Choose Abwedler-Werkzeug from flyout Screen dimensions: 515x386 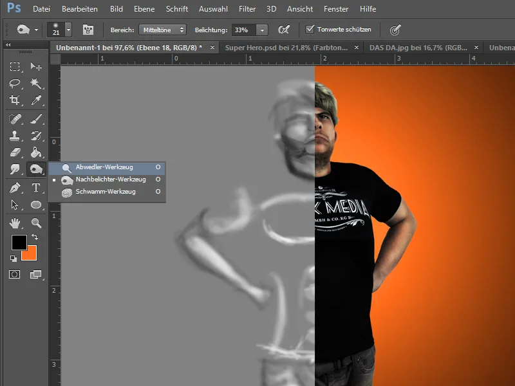(x=107, y=167)
